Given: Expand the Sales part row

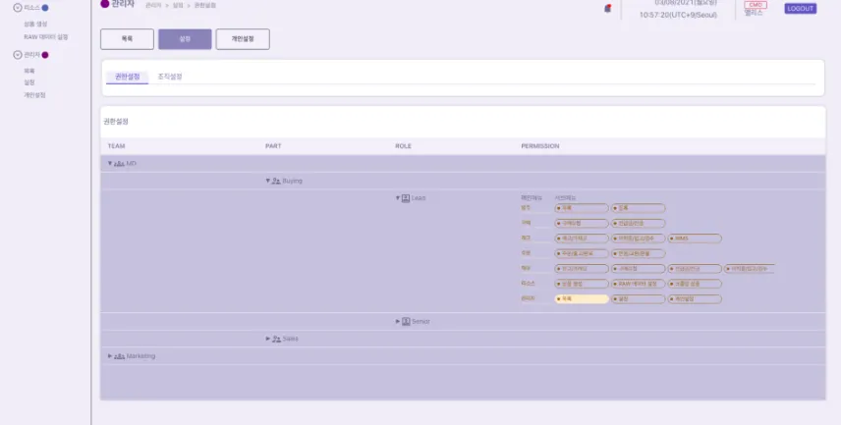Looking at the screenshot, I should pos(267,339).
